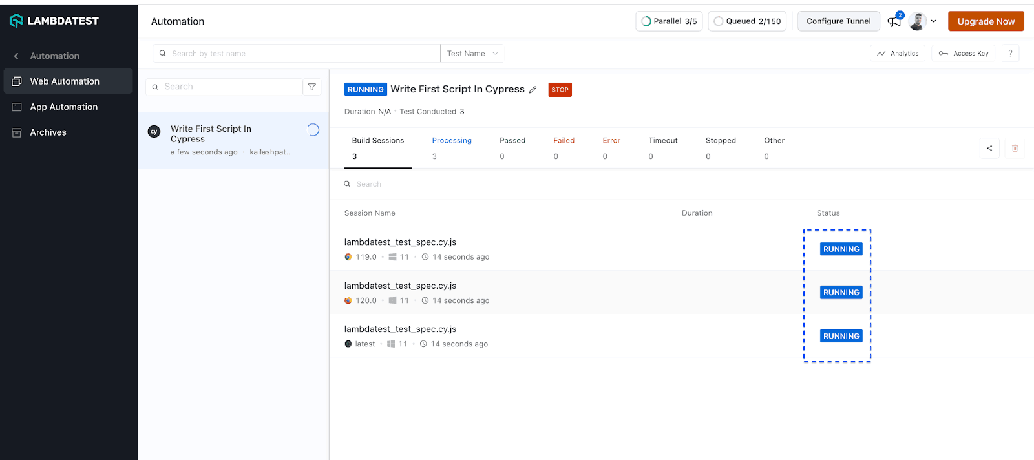Click the Upgrade Now button

(986, 21)
